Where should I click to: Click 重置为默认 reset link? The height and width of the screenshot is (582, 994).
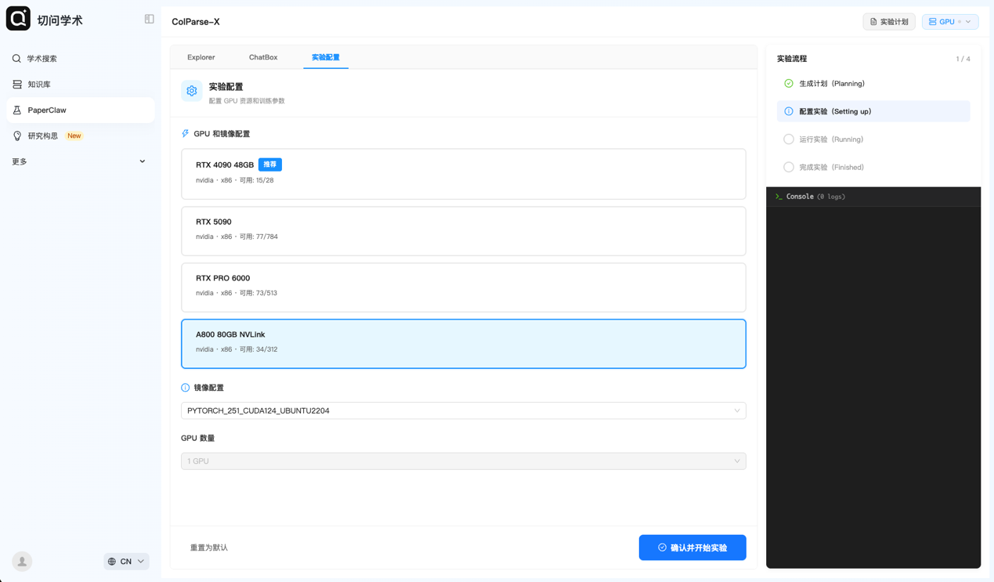(209, 548)
